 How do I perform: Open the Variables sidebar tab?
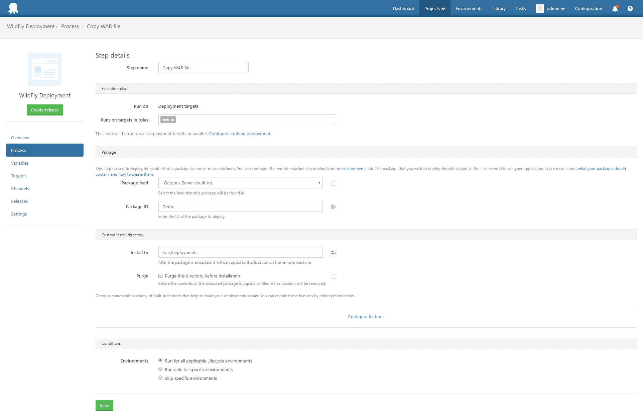point(20,163)
